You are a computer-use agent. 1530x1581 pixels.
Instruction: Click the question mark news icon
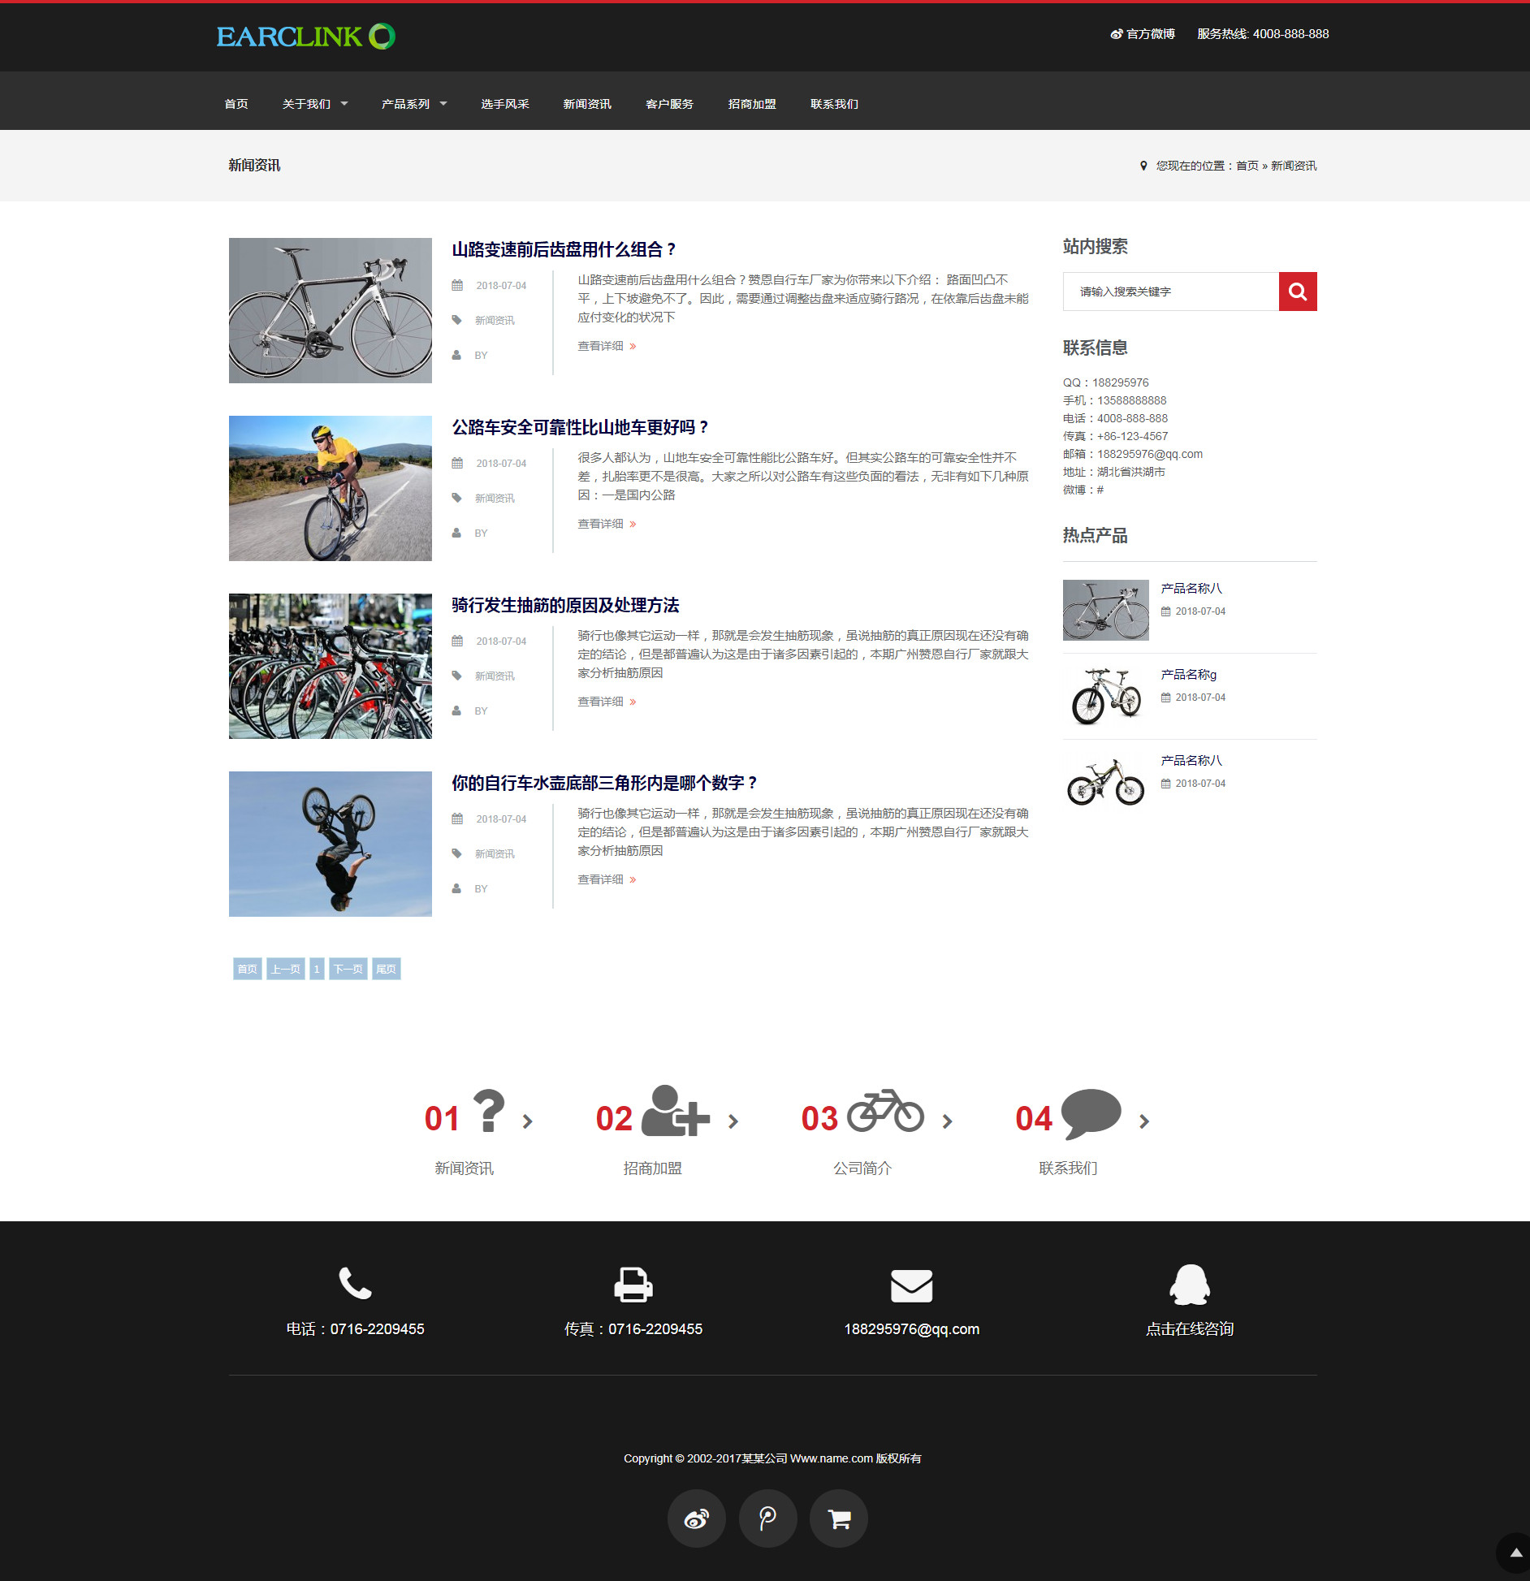point(489,1111)
